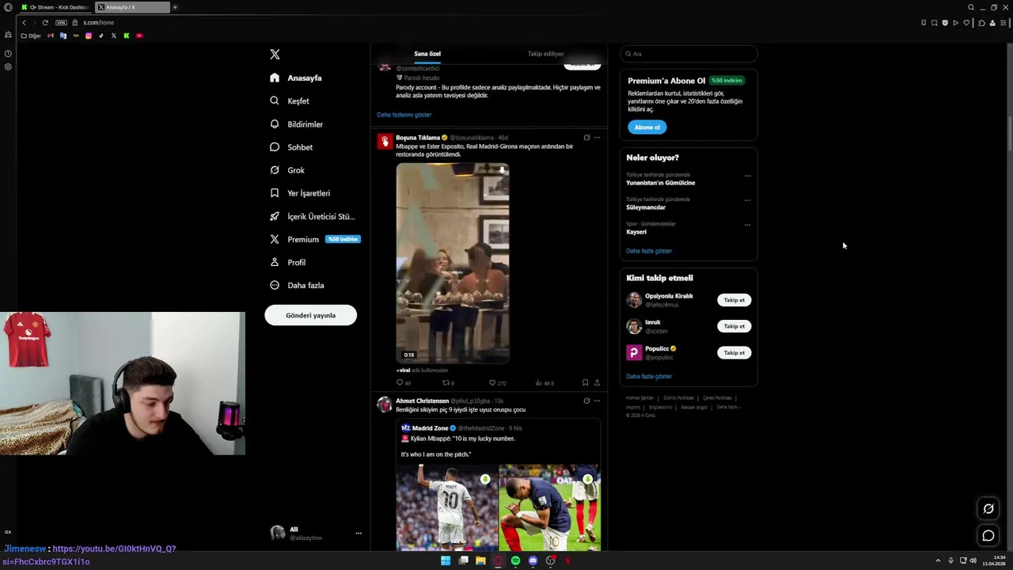The width and height of the screenshot is (1013, 570).
Task: Open Premium in the sidebar
Action: [x=314, y=239]
